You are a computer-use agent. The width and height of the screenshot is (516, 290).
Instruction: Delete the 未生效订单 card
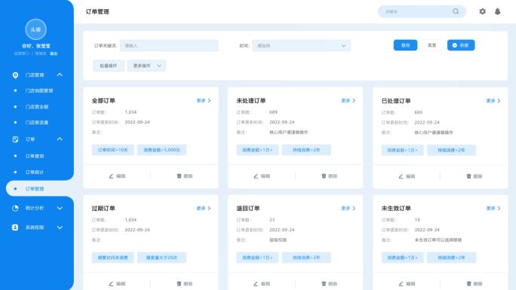tap(475, 283)
